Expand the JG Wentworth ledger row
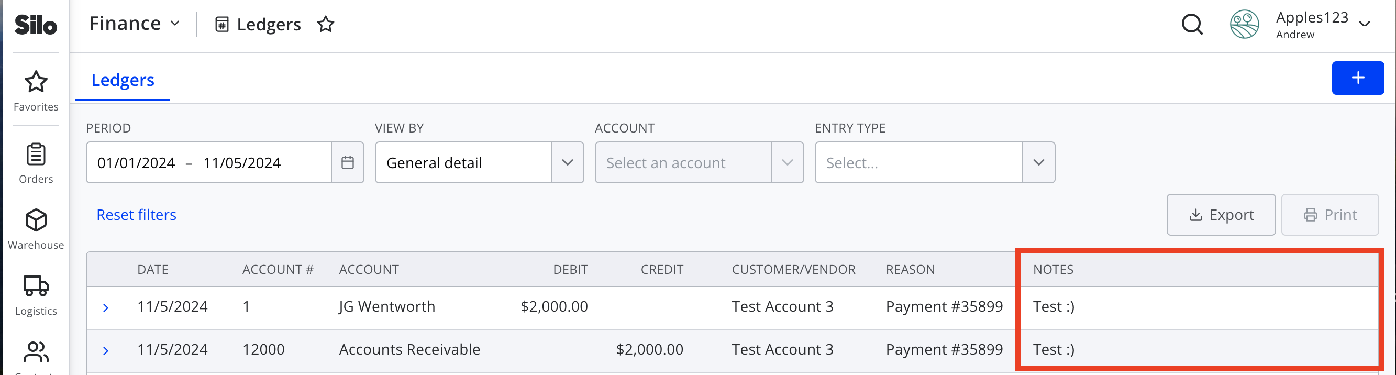The image size is (1396, 375). click(x=106, y=308)
